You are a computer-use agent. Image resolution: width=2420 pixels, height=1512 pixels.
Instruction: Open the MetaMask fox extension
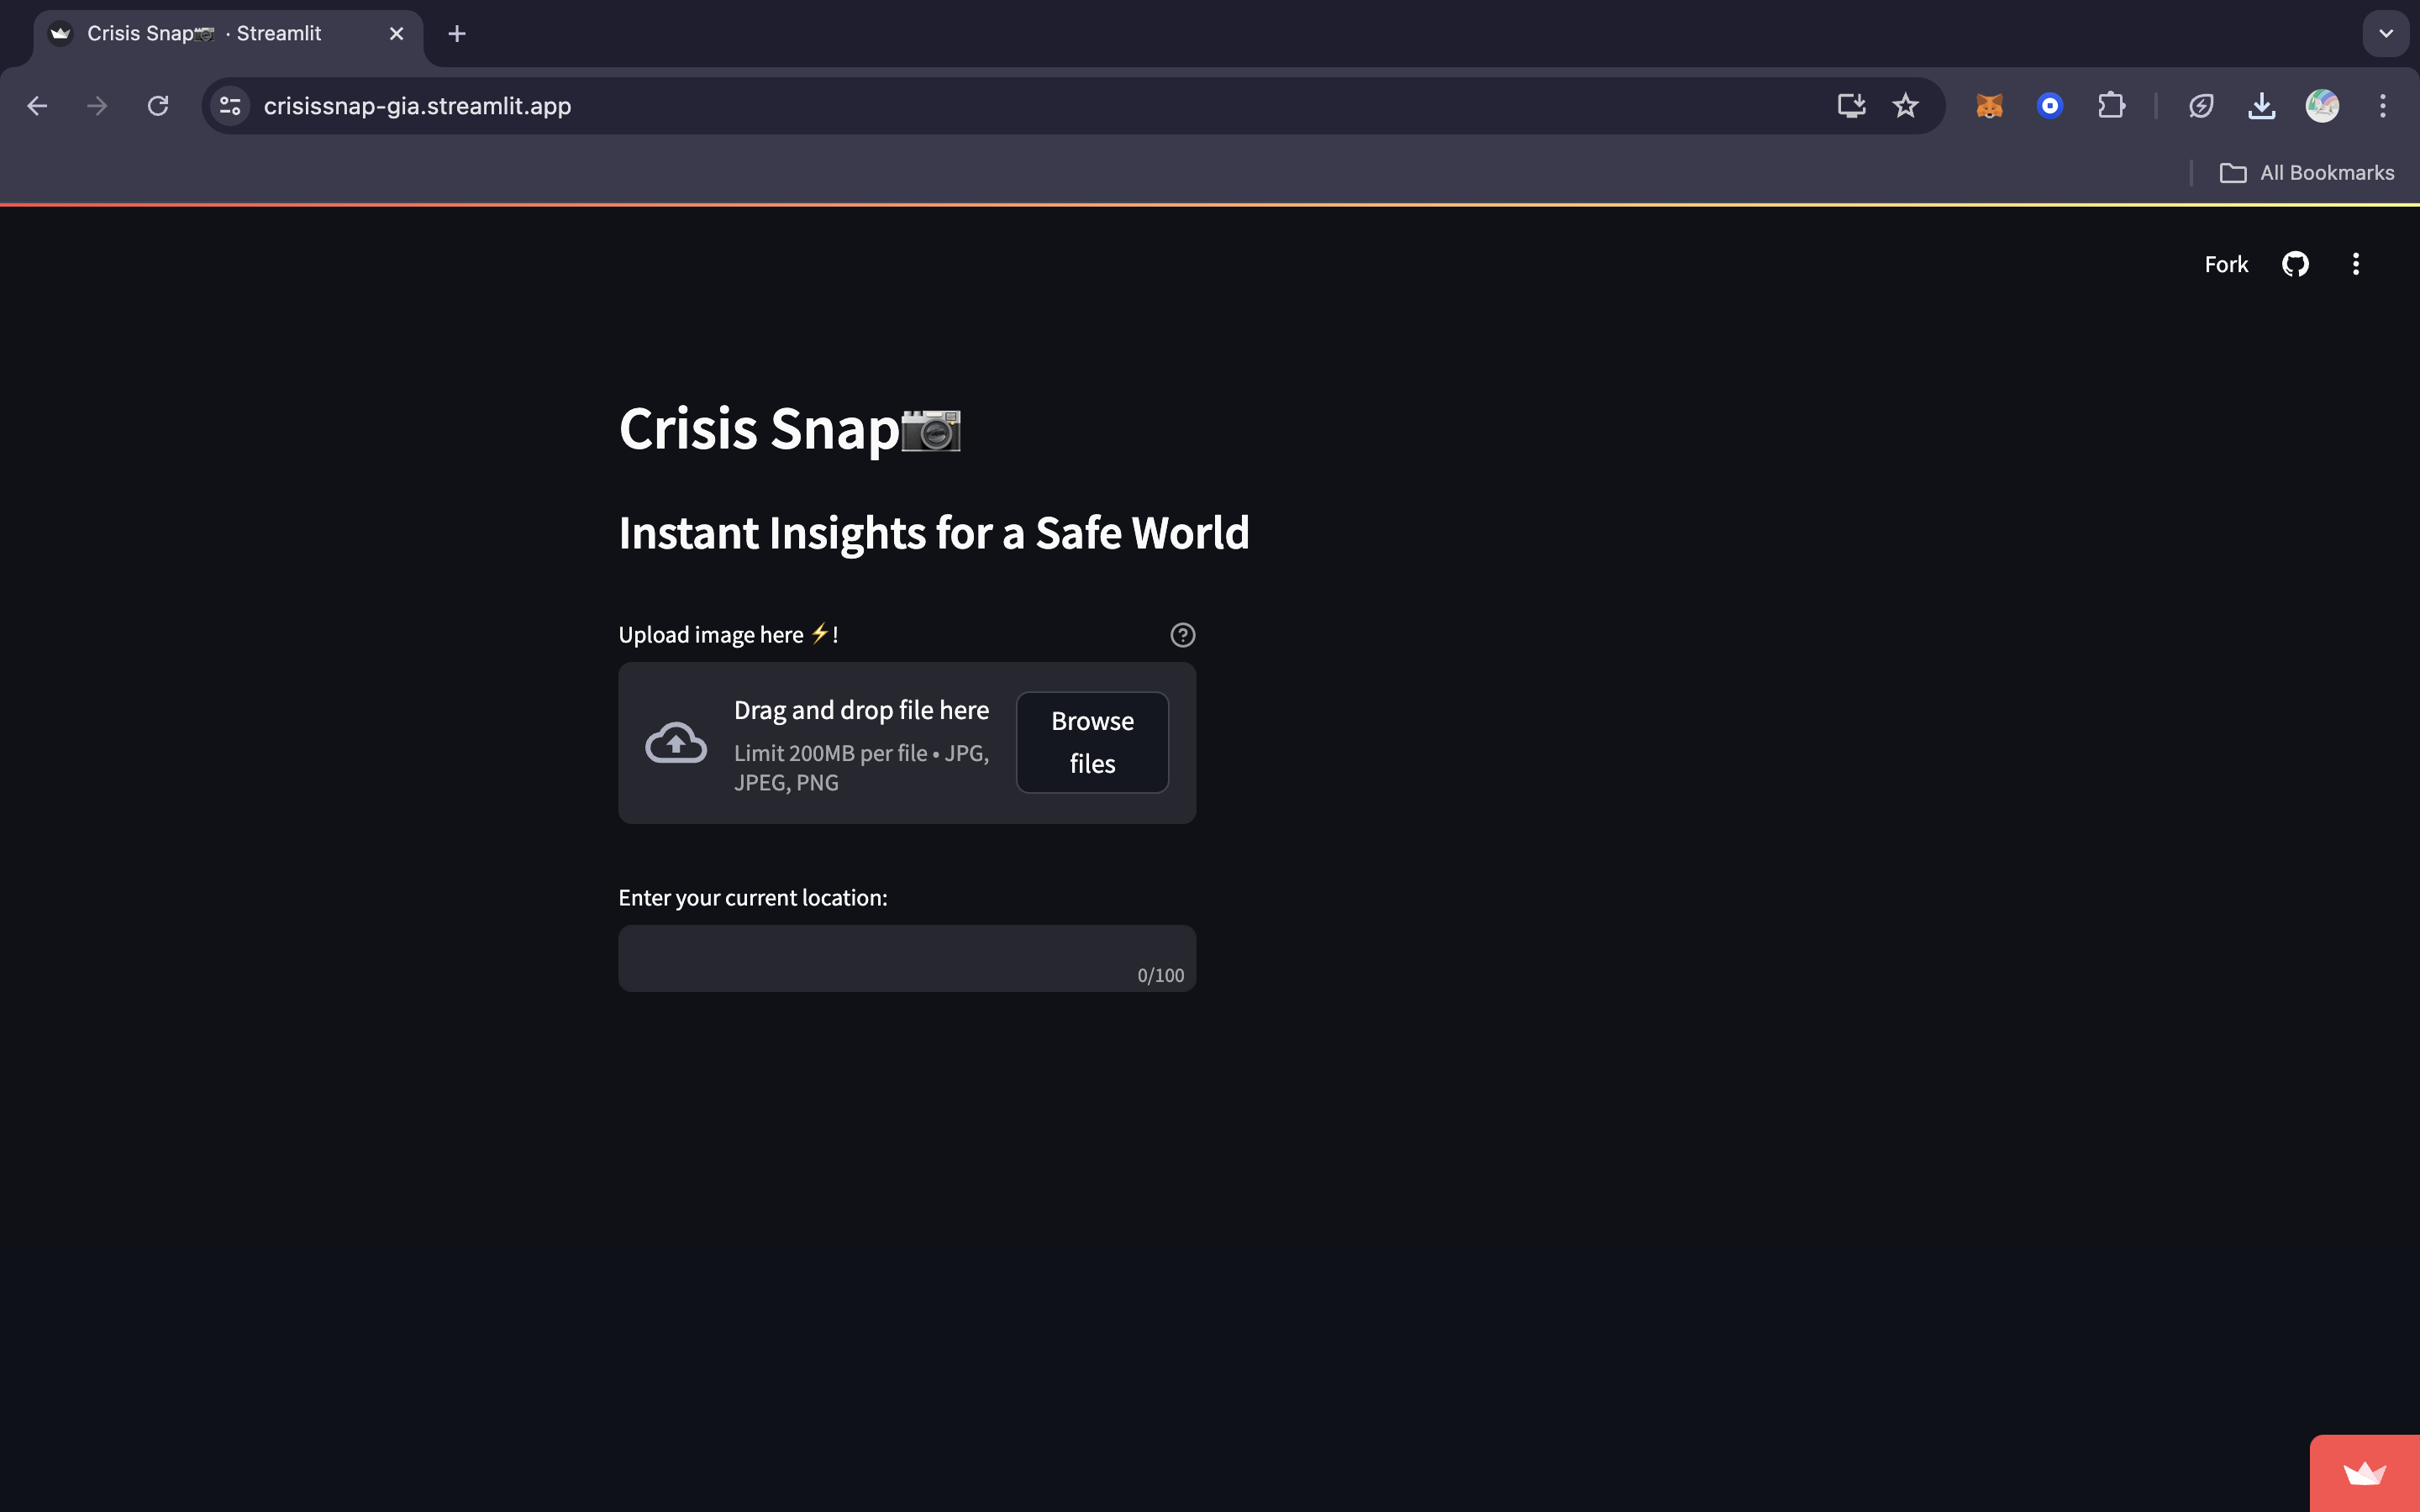pyautogui.click(x=1989, y=106)
